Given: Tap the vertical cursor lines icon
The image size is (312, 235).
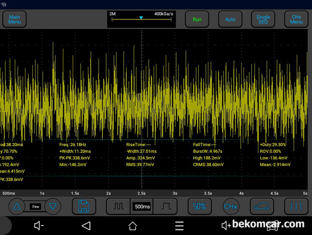Looking at the screenshot, I should tap(296, 207).
